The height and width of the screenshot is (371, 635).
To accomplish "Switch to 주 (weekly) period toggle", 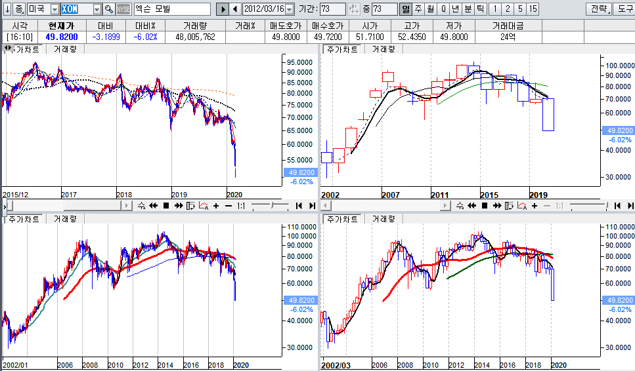I will tap(418, 9).
